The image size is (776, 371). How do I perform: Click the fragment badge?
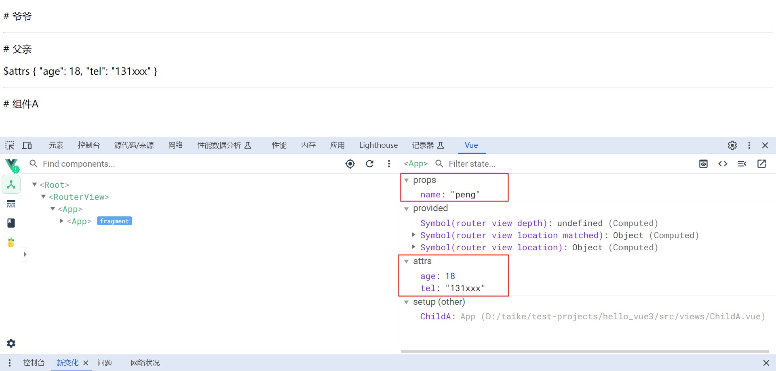click(114, 221)
